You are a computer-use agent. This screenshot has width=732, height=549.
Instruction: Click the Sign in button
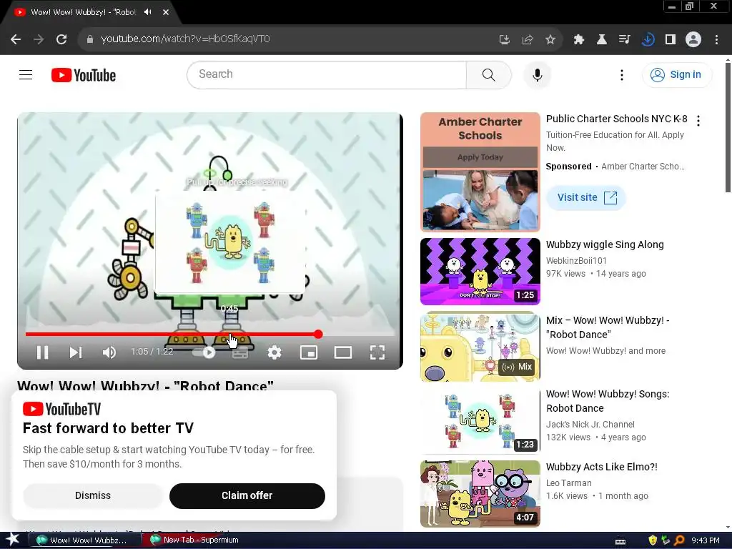pos(677,74)
